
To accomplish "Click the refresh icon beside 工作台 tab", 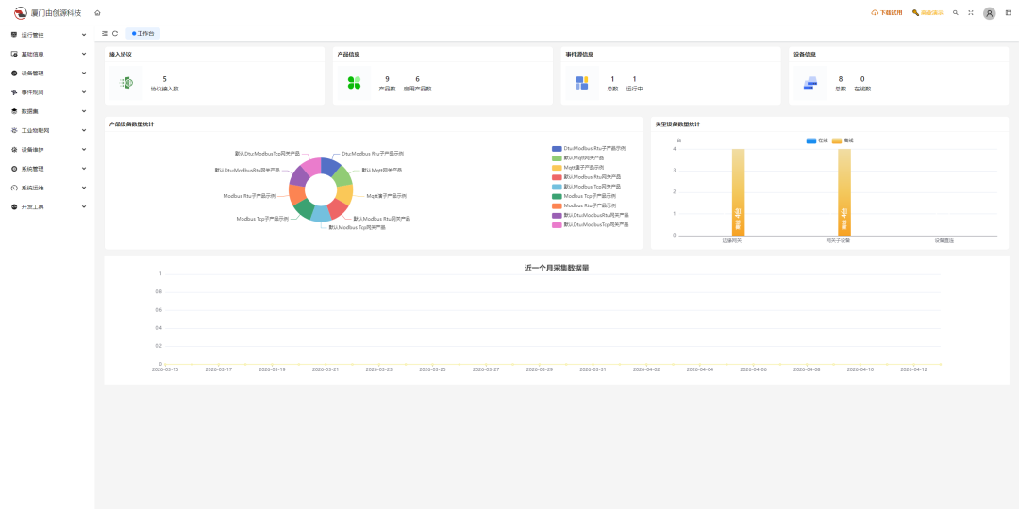I will 115,33.
